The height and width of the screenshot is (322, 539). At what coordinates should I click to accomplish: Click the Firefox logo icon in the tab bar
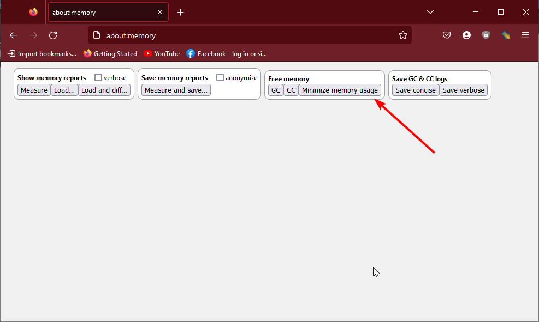coord(33,12)
